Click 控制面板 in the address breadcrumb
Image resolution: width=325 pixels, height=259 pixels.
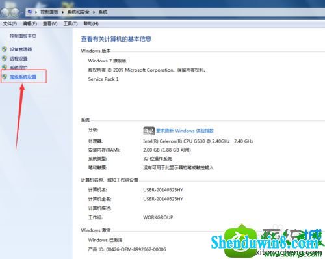(49, 12)
